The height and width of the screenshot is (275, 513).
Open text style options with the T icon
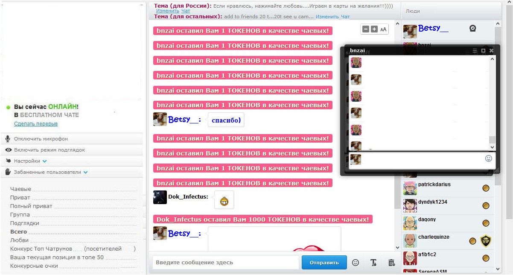[373, 263]
